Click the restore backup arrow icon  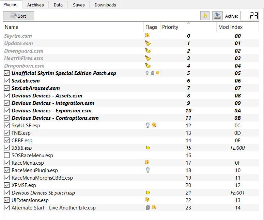tap(205, 16)
